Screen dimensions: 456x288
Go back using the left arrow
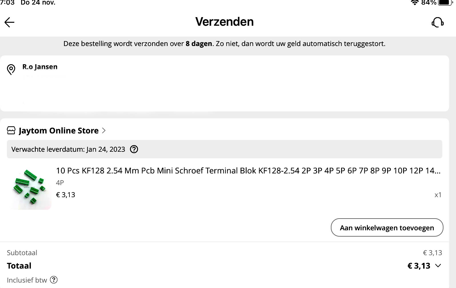[x=9, y=22]
